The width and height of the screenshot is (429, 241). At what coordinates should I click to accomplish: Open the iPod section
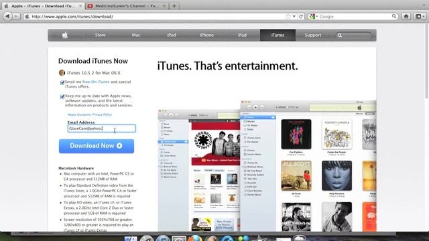(172, 35)
